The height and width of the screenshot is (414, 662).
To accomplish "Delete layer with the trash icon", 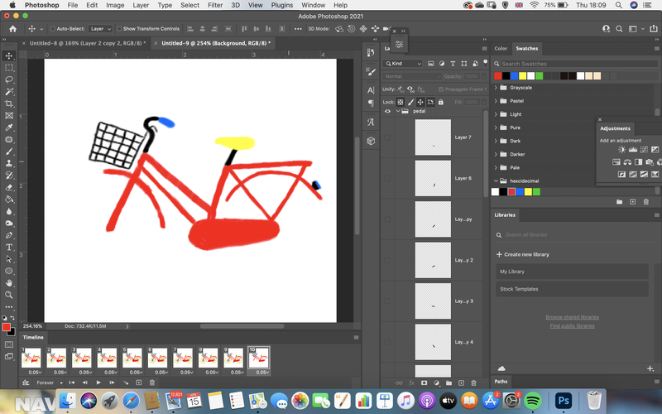I will (473, 383).
